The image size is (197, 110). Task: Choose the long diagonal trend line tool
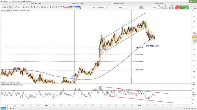click(x=16, y=7)
